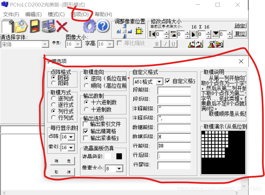Click the 锁定 button
Screen dimensions: 265x195
pyautogui.click(x=240, y=26)
